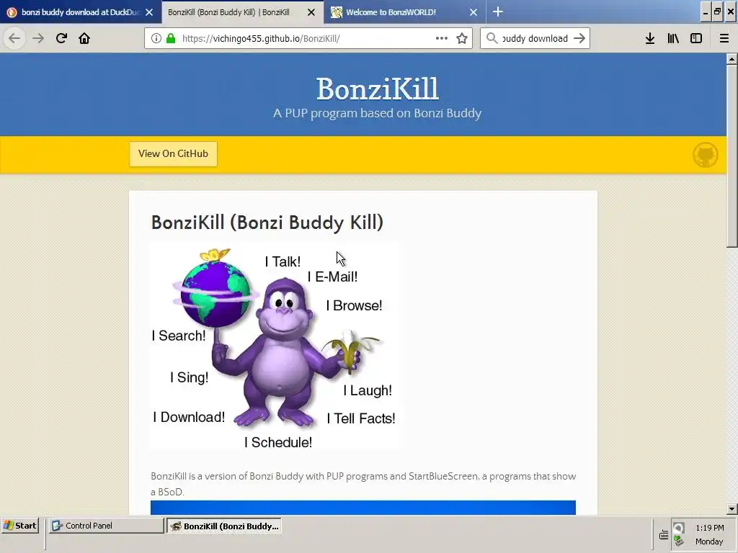This screenshot has width=738, height=553.
Task: Minimize the Firefox window
Action: 705,12
